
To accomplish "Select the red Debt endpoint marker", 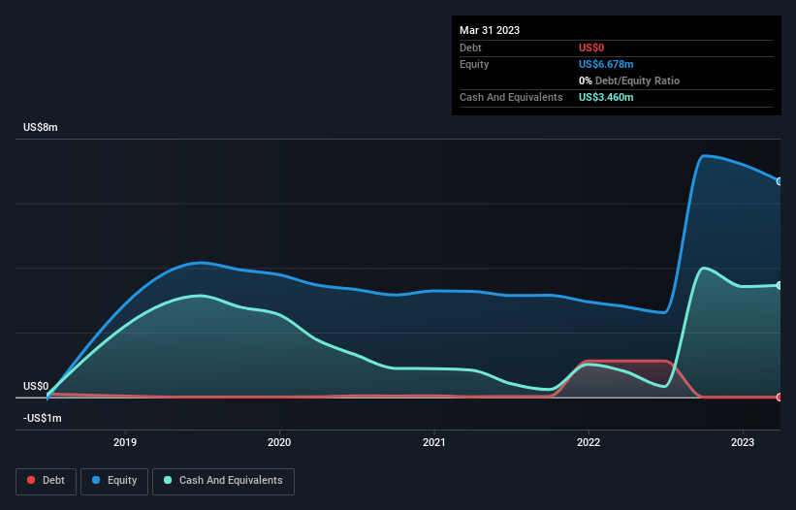I will 780,398.
